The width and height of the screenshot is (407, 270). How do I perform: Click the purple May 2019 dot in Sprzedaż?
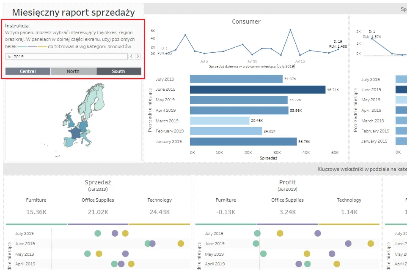coord(125,254)
